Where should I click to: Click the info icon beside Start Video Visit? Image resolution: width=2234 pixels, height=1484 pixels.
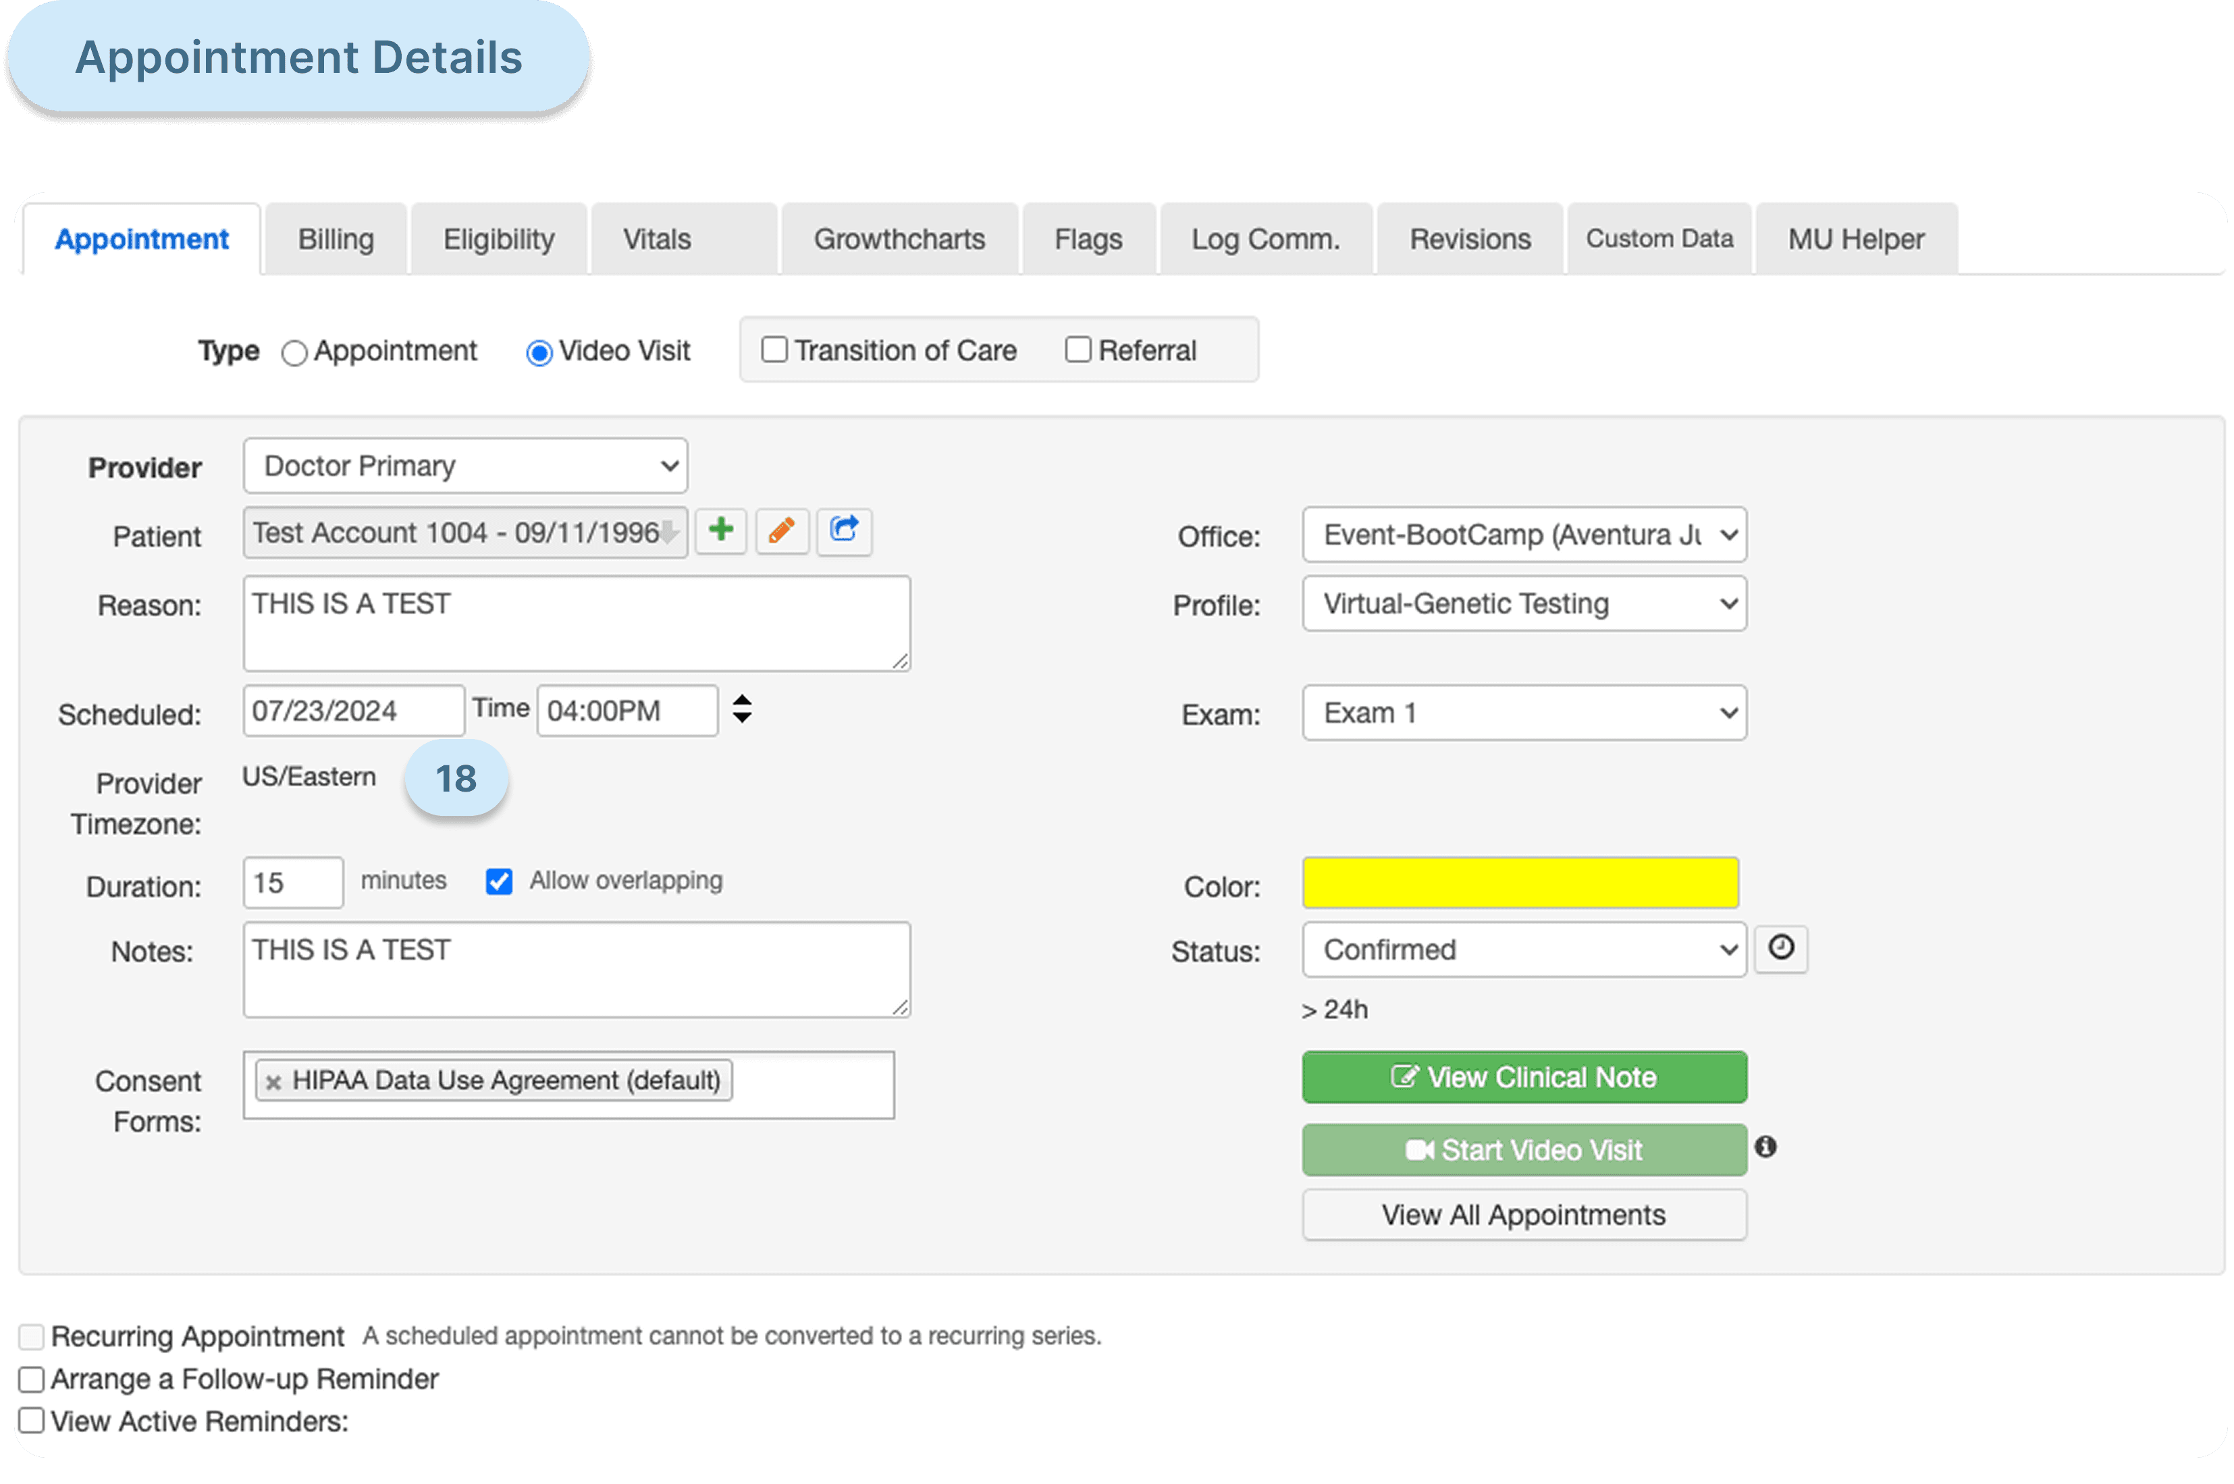(x=1765, y=1147)
